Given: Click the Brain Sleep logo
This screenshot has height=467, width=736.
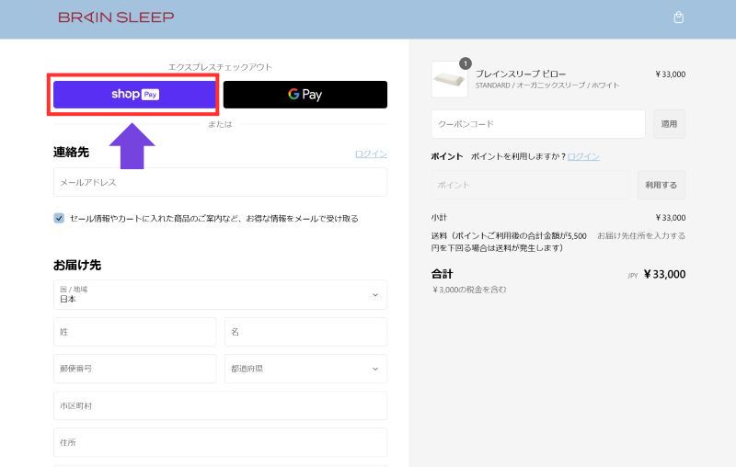Looking at the screenshot, I should [116, 17].
